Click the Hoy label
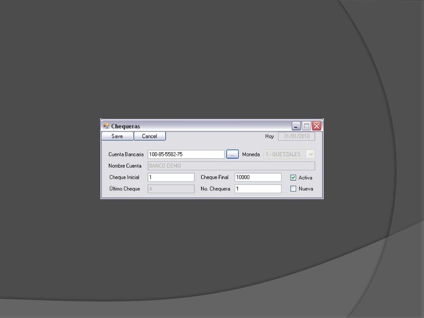 click(269, 136)
